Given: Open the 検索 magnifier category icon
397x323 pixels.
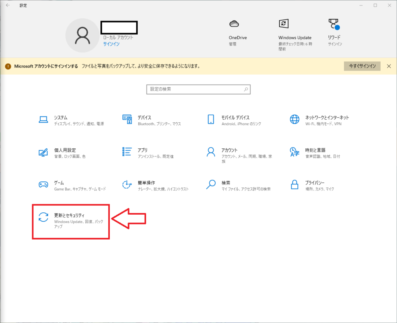Looking at the screenshot, I should (x=211, y=184).
